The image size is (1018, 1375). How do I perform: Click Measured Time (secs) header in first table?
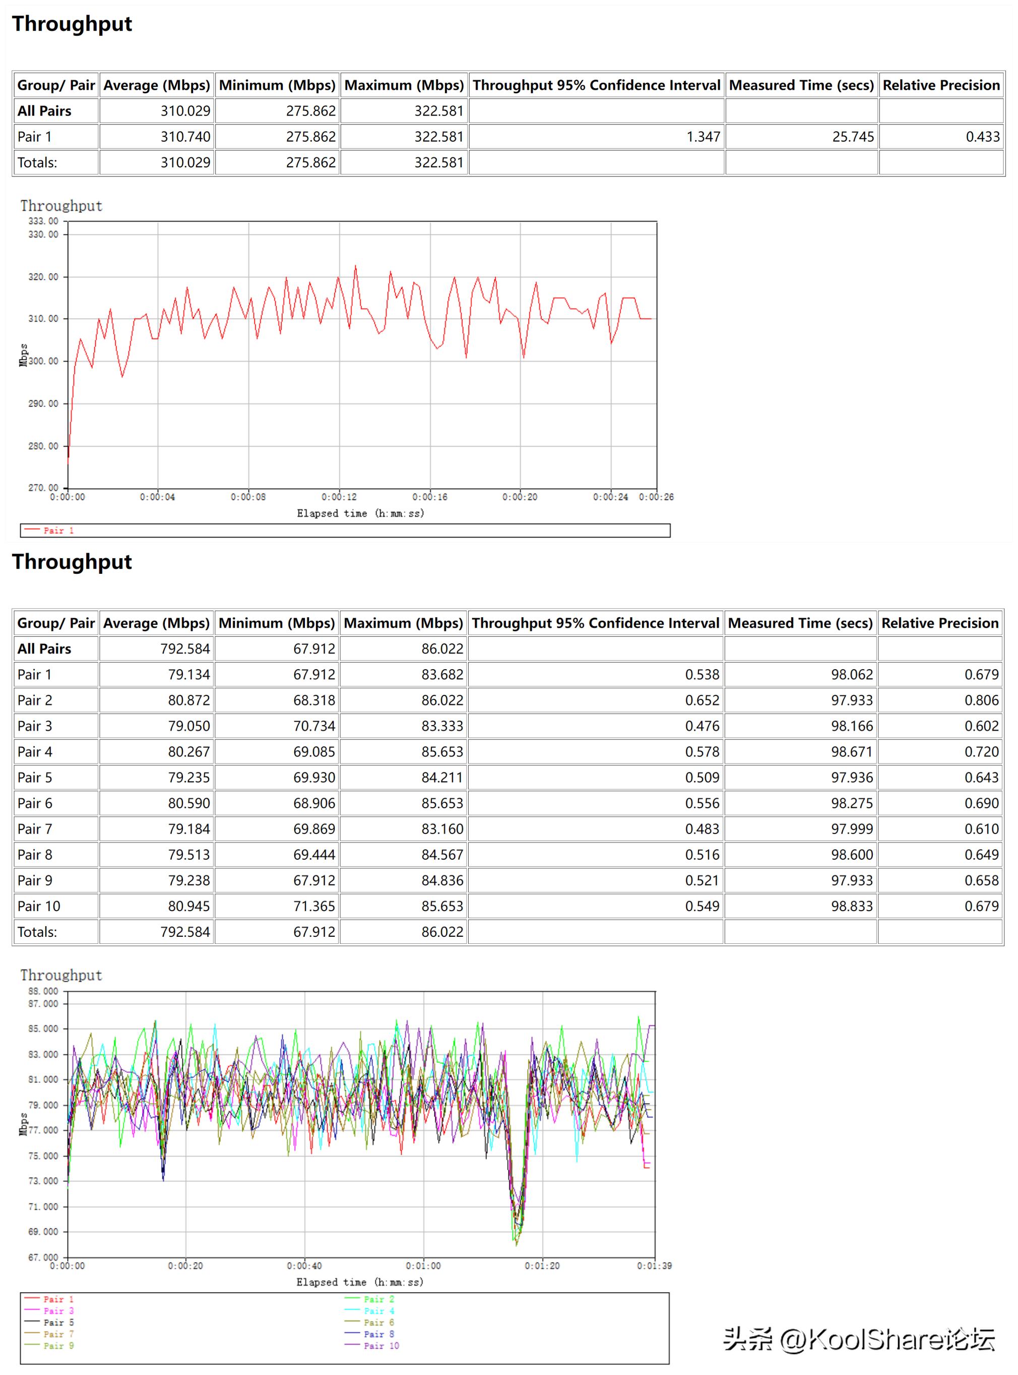pos(801,85)
